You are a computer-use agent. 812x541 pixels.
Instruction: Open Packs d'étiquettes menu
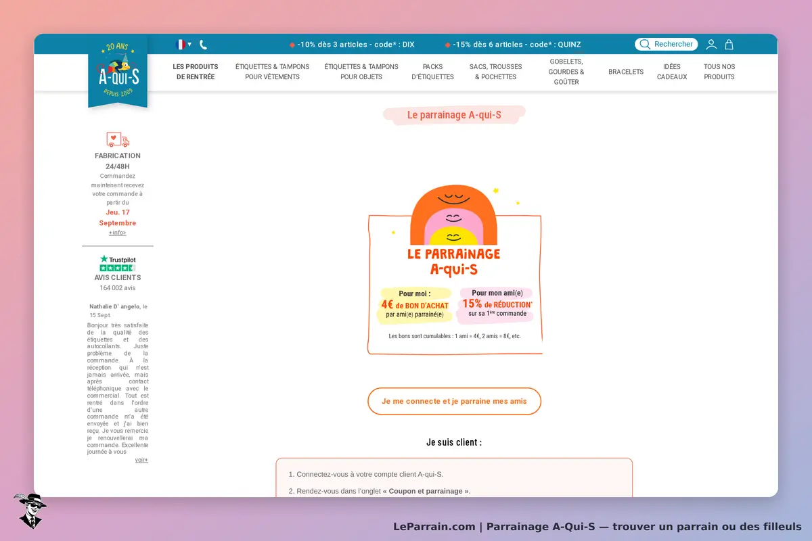(x=433, y=72)
